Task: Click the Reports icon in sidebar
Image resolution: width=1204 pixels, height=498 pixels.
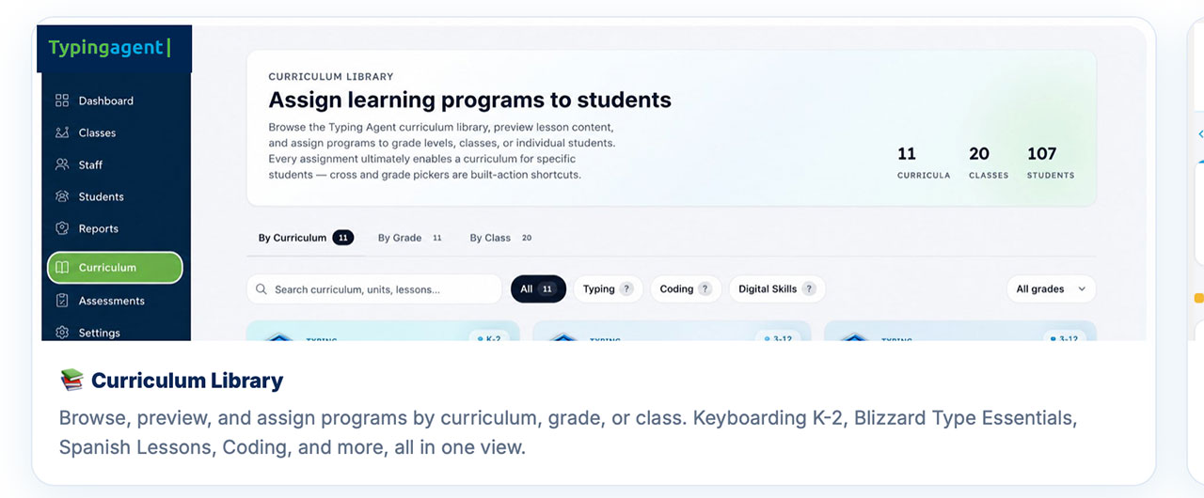Action: [x=62, y=228]
